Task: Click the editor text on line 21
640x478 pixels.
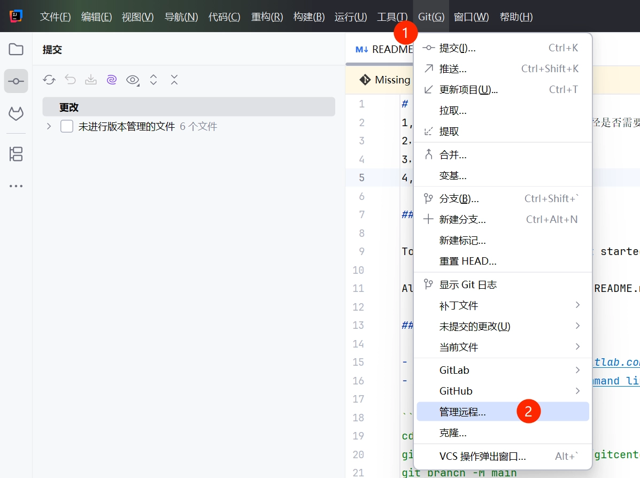Action: click(x=459, y=473)
